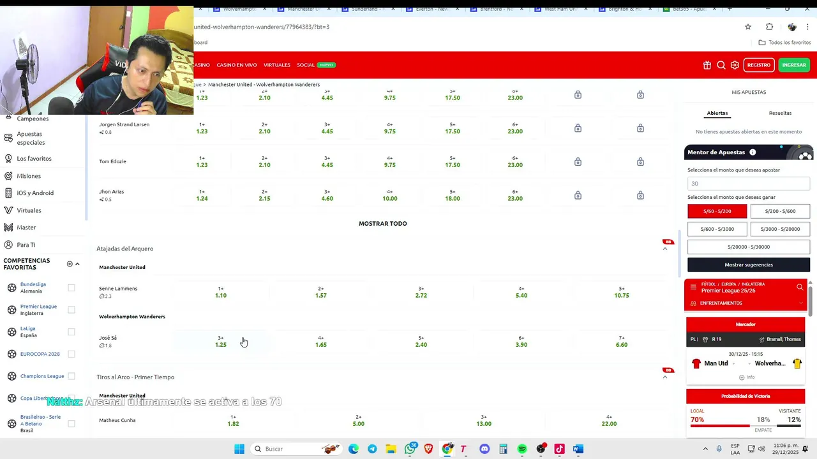Collapse Tiros al Arco - Primer Tiempo section
Viewport: 817px width, 459px height.
point(664,377)
